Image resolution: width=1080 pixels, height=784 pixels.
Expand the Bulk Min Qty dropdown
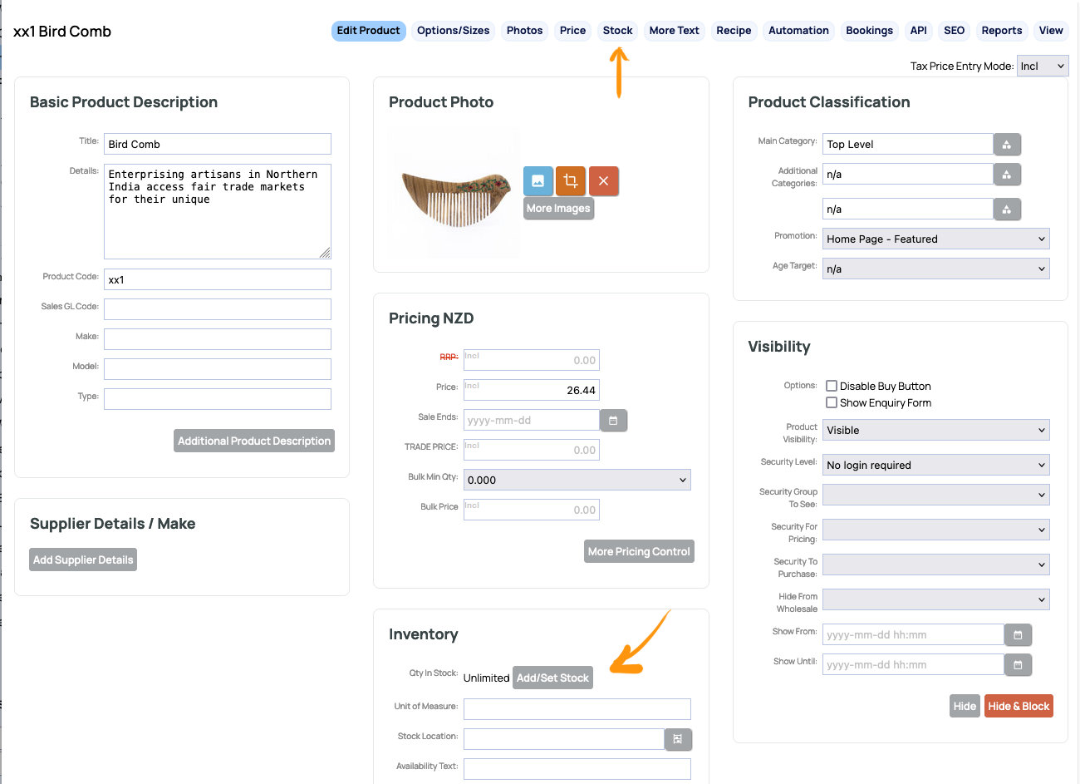577,481
